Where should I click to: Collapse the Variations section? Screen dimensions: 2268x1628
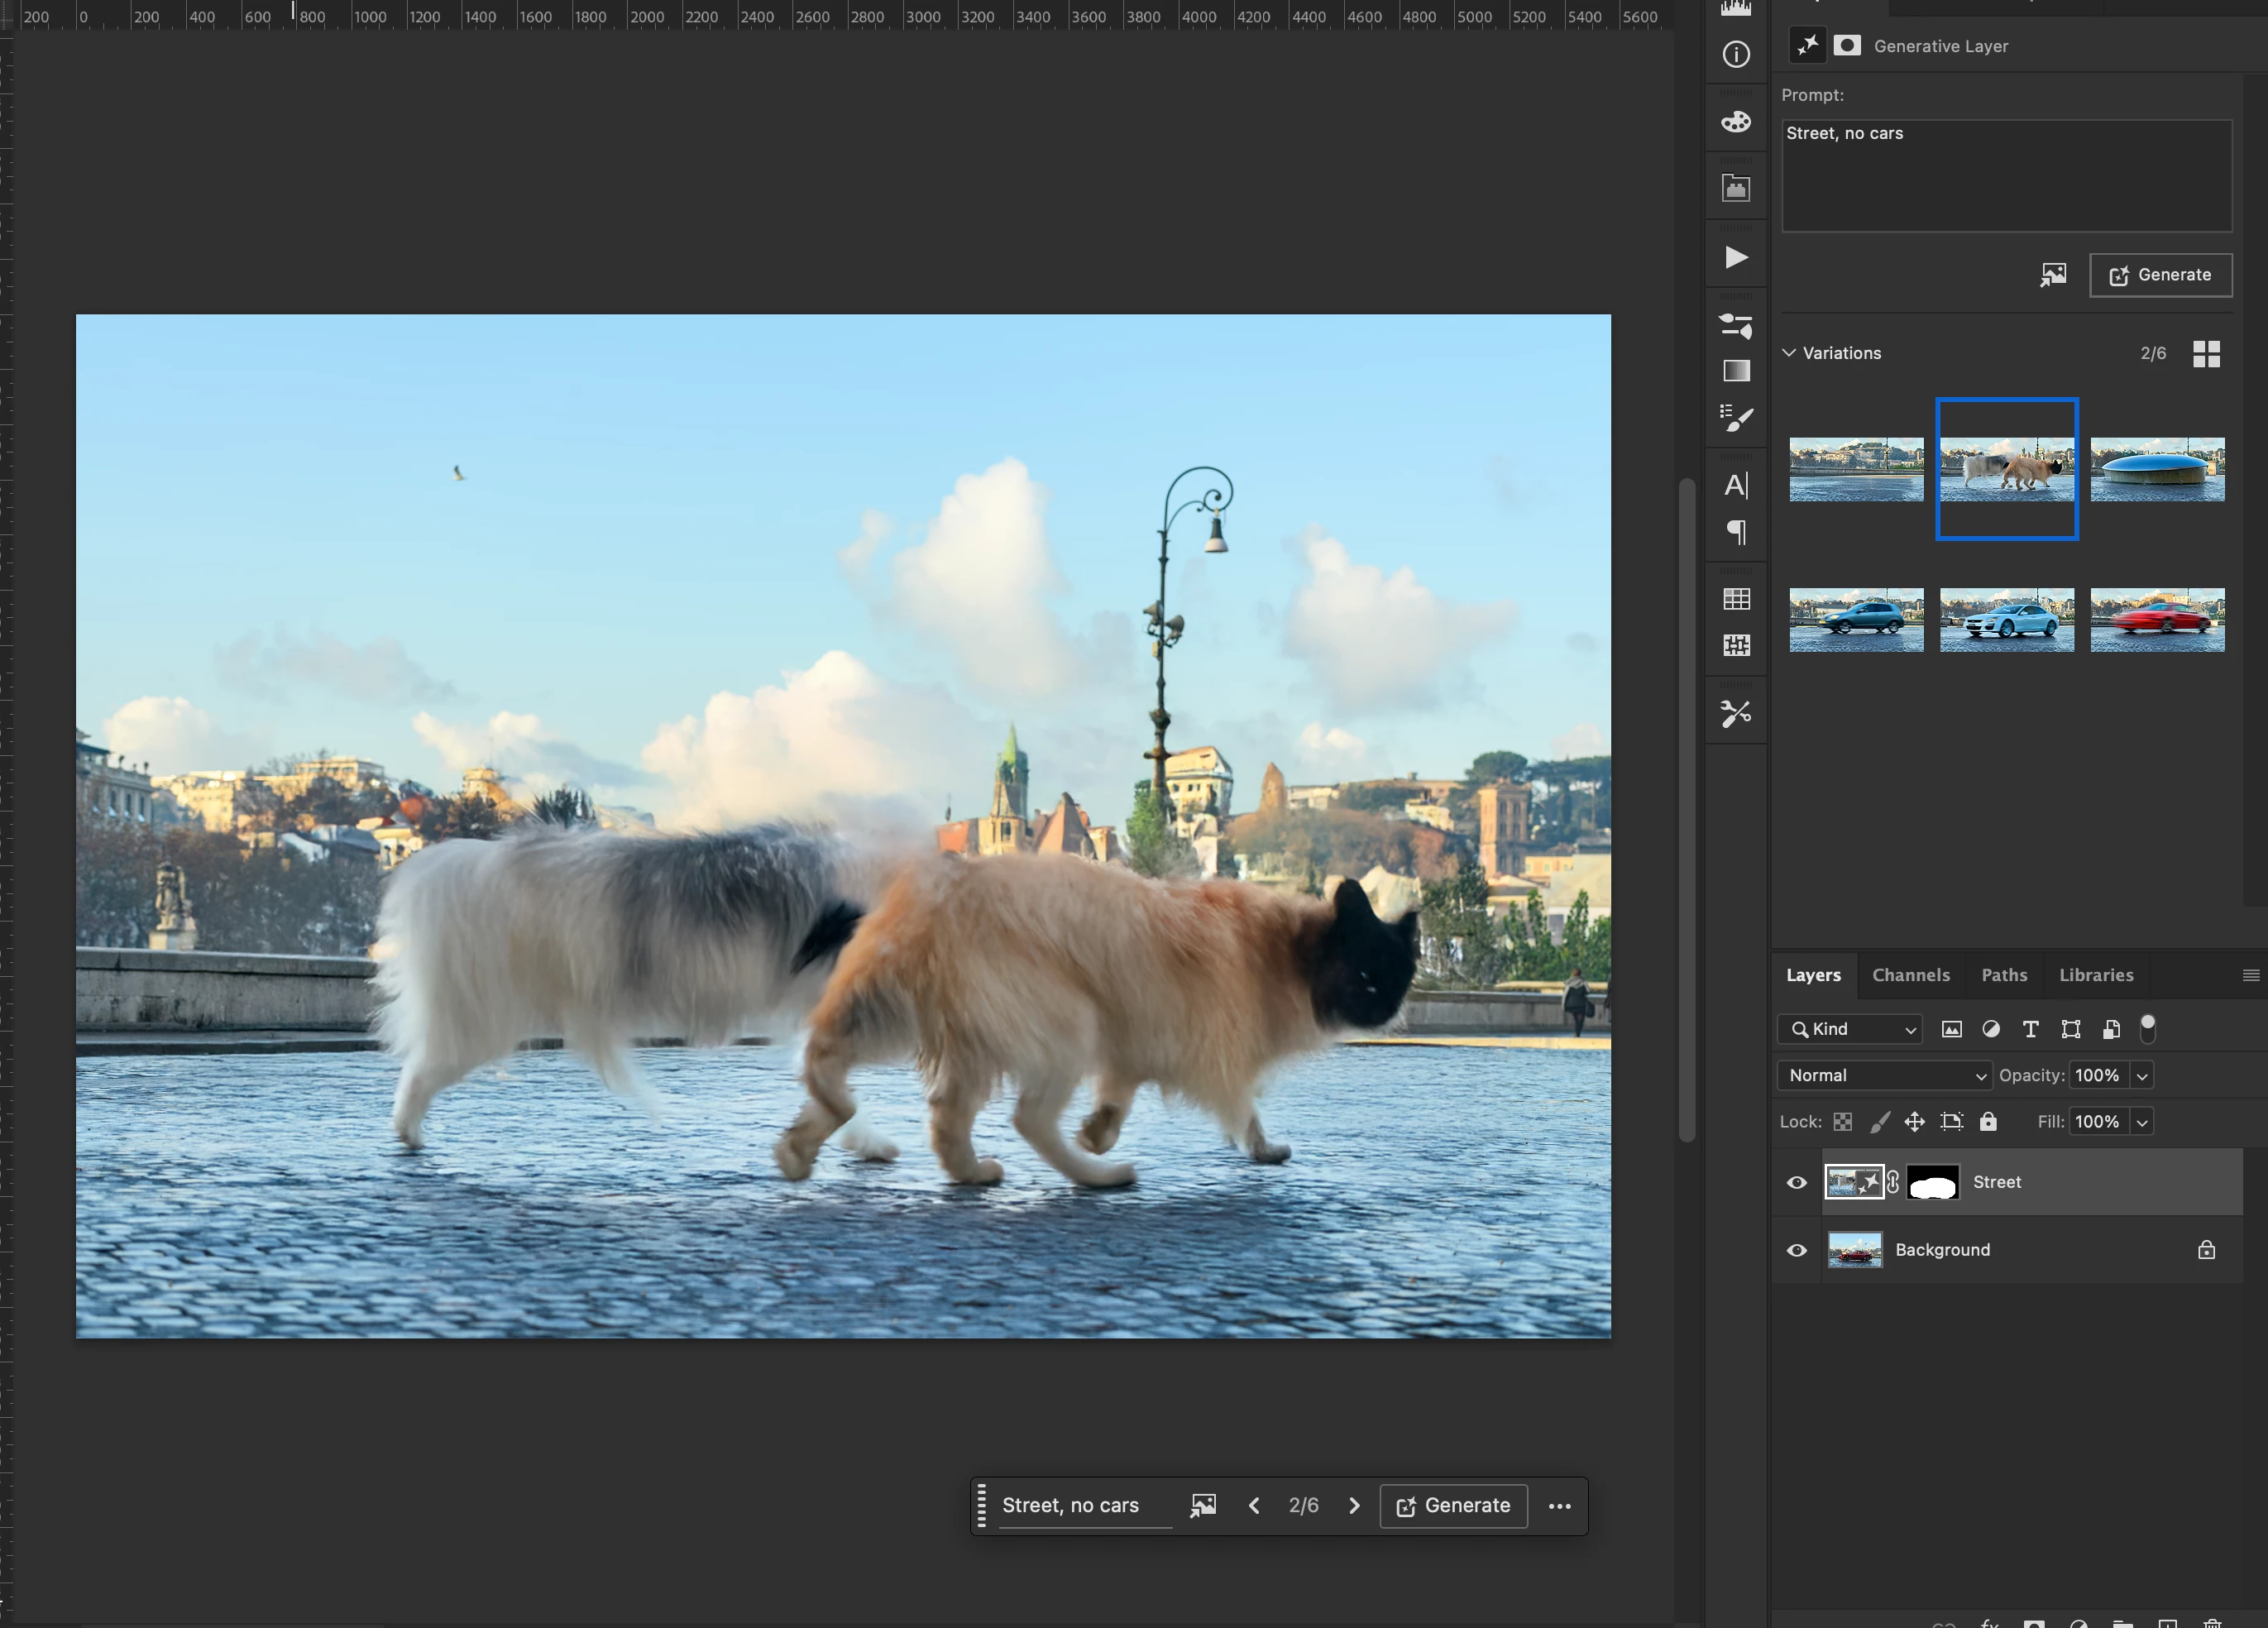point(1789,353)
